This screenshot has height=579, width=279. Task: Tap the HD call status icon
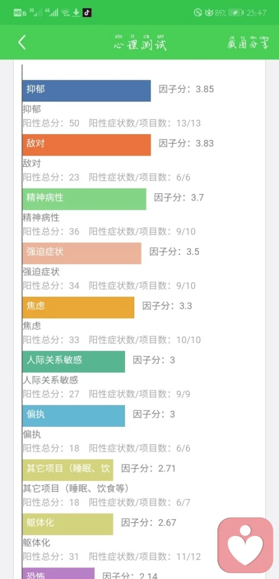click(19, 13)
